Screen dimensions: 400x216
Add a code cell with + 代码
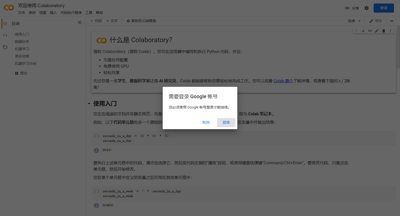(x=96, y=21)
